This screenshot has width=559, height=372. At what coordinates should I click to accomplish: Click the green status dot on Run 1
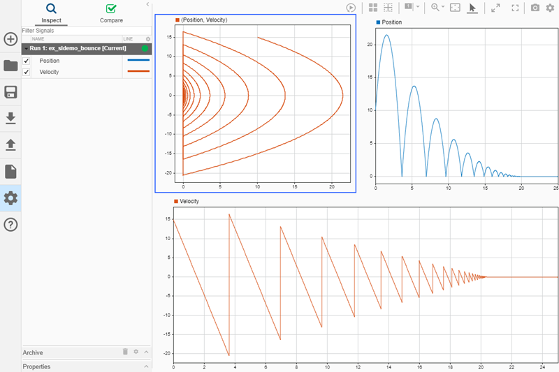pos(145,48)
